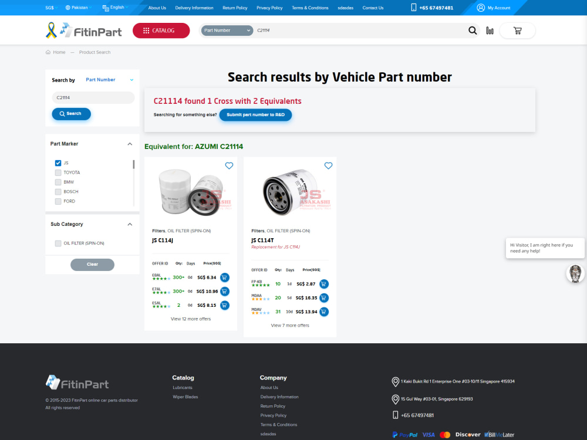The height and width of the screenshot is (440, 587).
Task: Open Contact Us in top menu
Action: [x=373, y=8]
